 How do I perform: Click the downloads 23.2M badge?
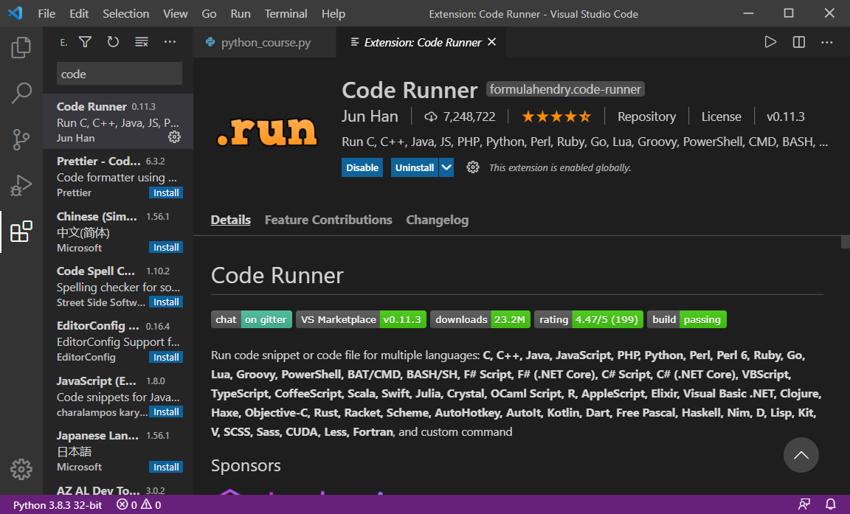[480, 319]
